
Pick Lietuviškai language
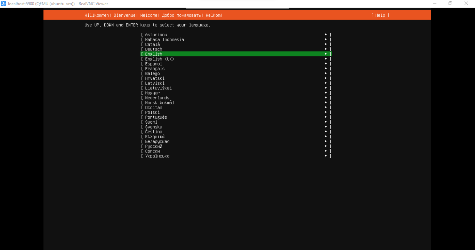click(x=236, y=88)
